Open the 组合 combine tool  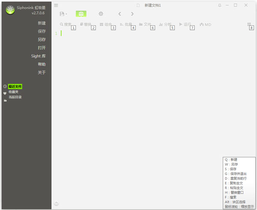pyautogui.click(x=106, y=24)
